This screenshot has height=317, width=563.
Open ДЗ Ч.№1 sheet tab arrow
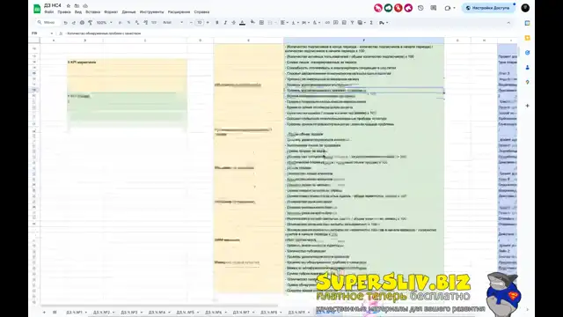[x=86, y=313]
